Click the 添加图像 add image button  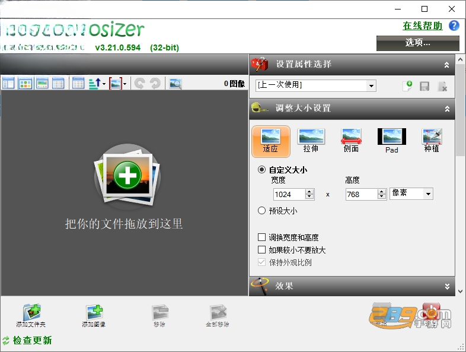[x=94, y=316]
